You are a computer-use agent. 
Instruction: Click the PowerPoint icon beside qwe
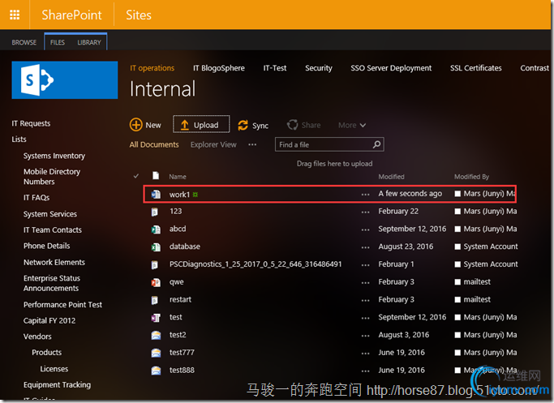[156, 282]
